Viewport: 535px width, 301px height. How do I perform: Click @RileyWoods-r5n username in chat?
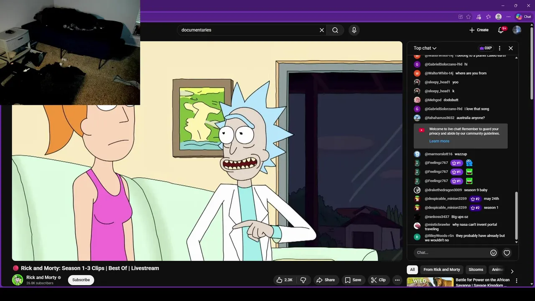439,236
